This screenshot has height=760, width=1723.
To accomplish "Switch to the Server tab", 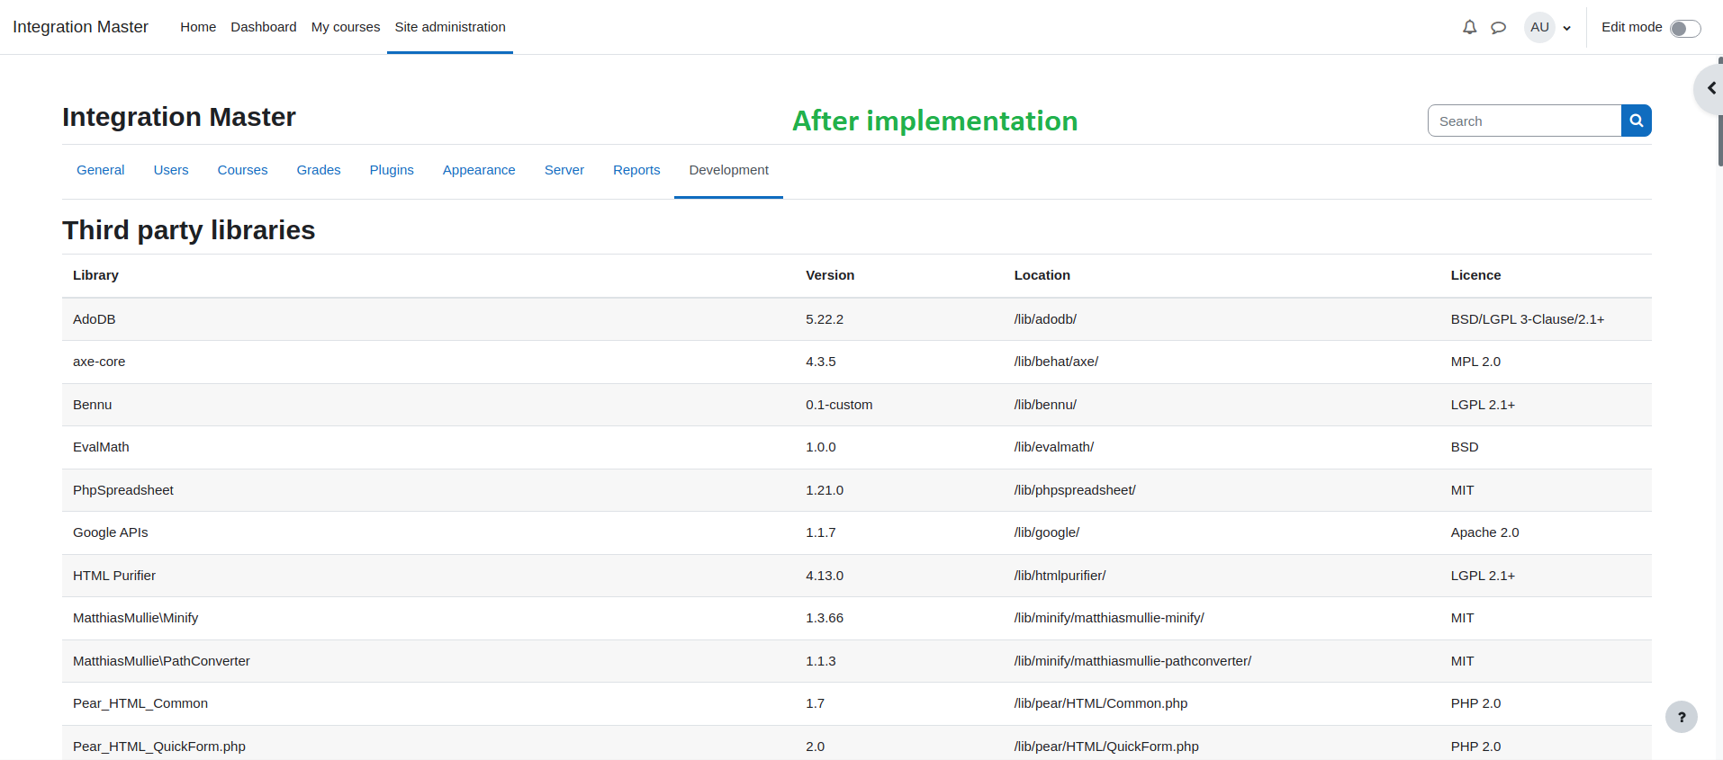I will [564, 170].
